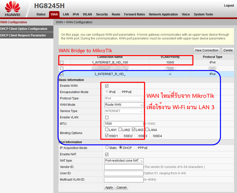Open the Status tab
This screenshot has height=193, width=237.
[x=41, y=14]
